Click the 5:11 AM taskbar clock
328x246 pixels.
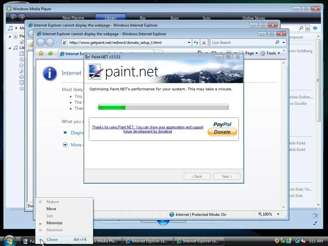click(x=316, y=241)
